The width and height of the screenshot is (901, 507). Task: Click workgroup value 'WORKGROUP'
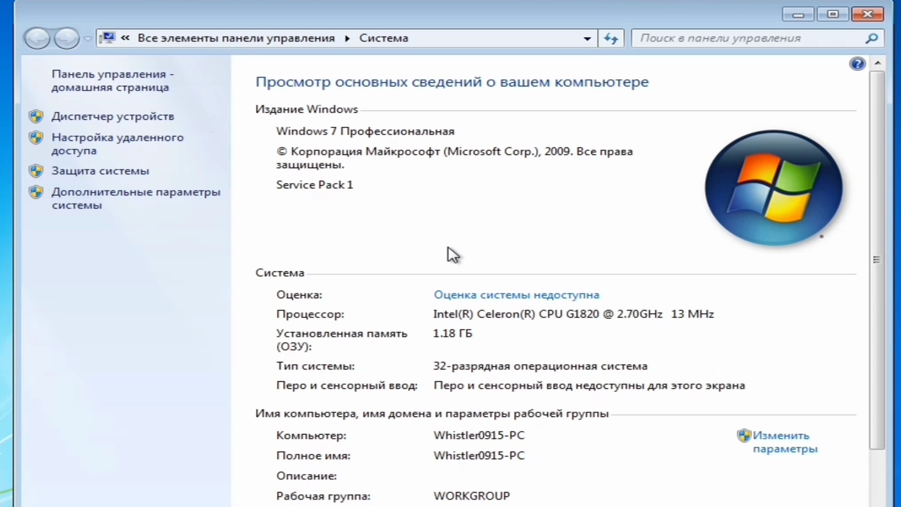pos(472,496)
